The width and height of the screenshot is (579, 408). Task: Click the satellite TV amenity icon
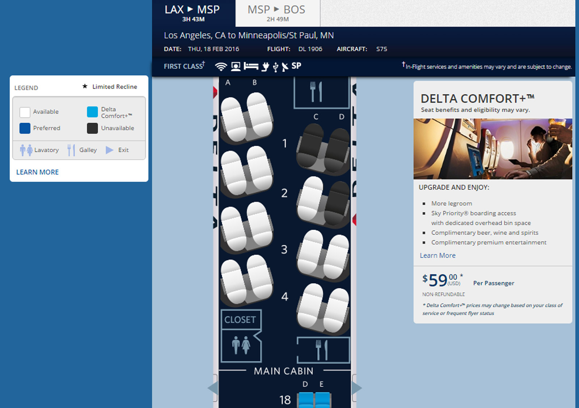click(285, 67)
